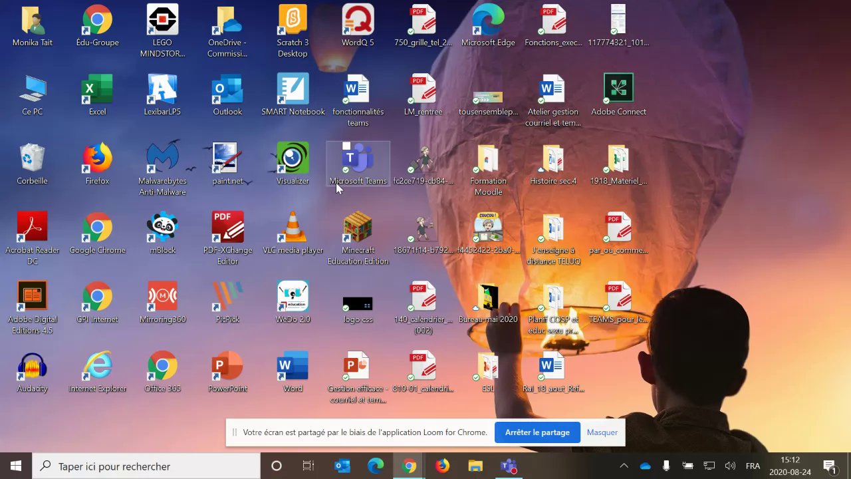Switch to Outlook in taskbar

pos(342,466)
